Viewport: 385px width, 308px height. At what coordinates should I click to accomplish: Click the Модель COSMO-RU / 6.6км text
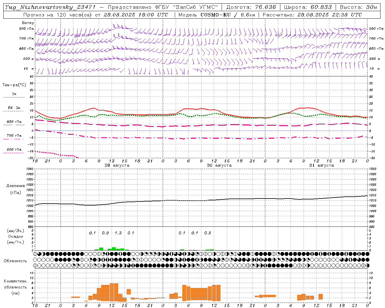[x=216, y=15]
